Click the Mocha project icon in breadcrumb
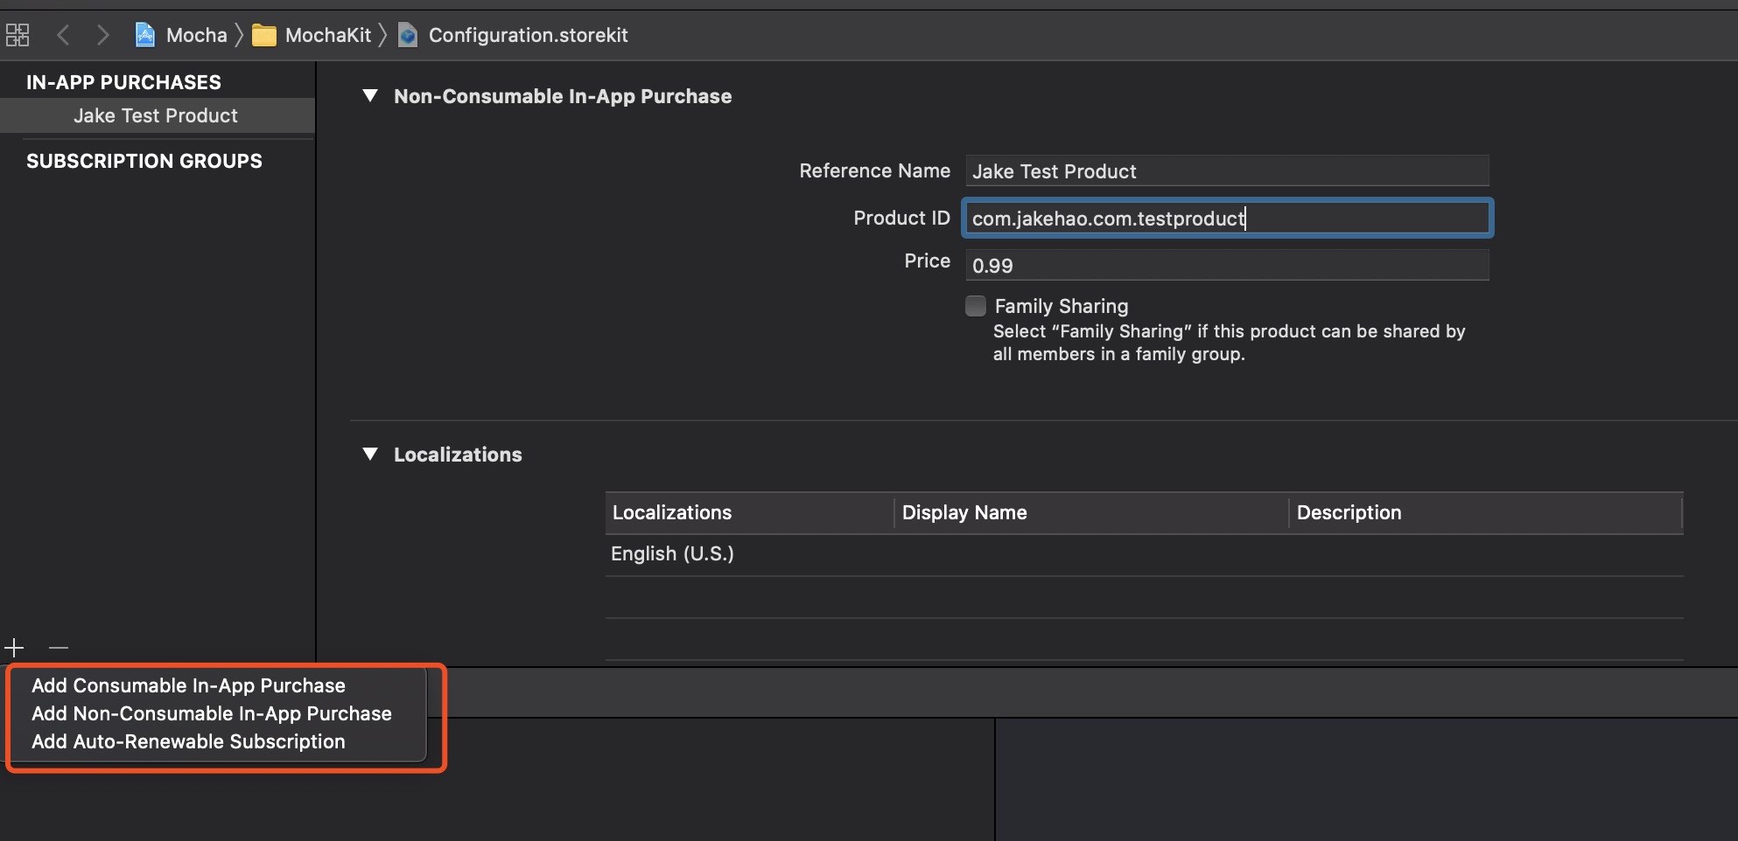This screenshot has height=841, width=1738. (145, 35)
